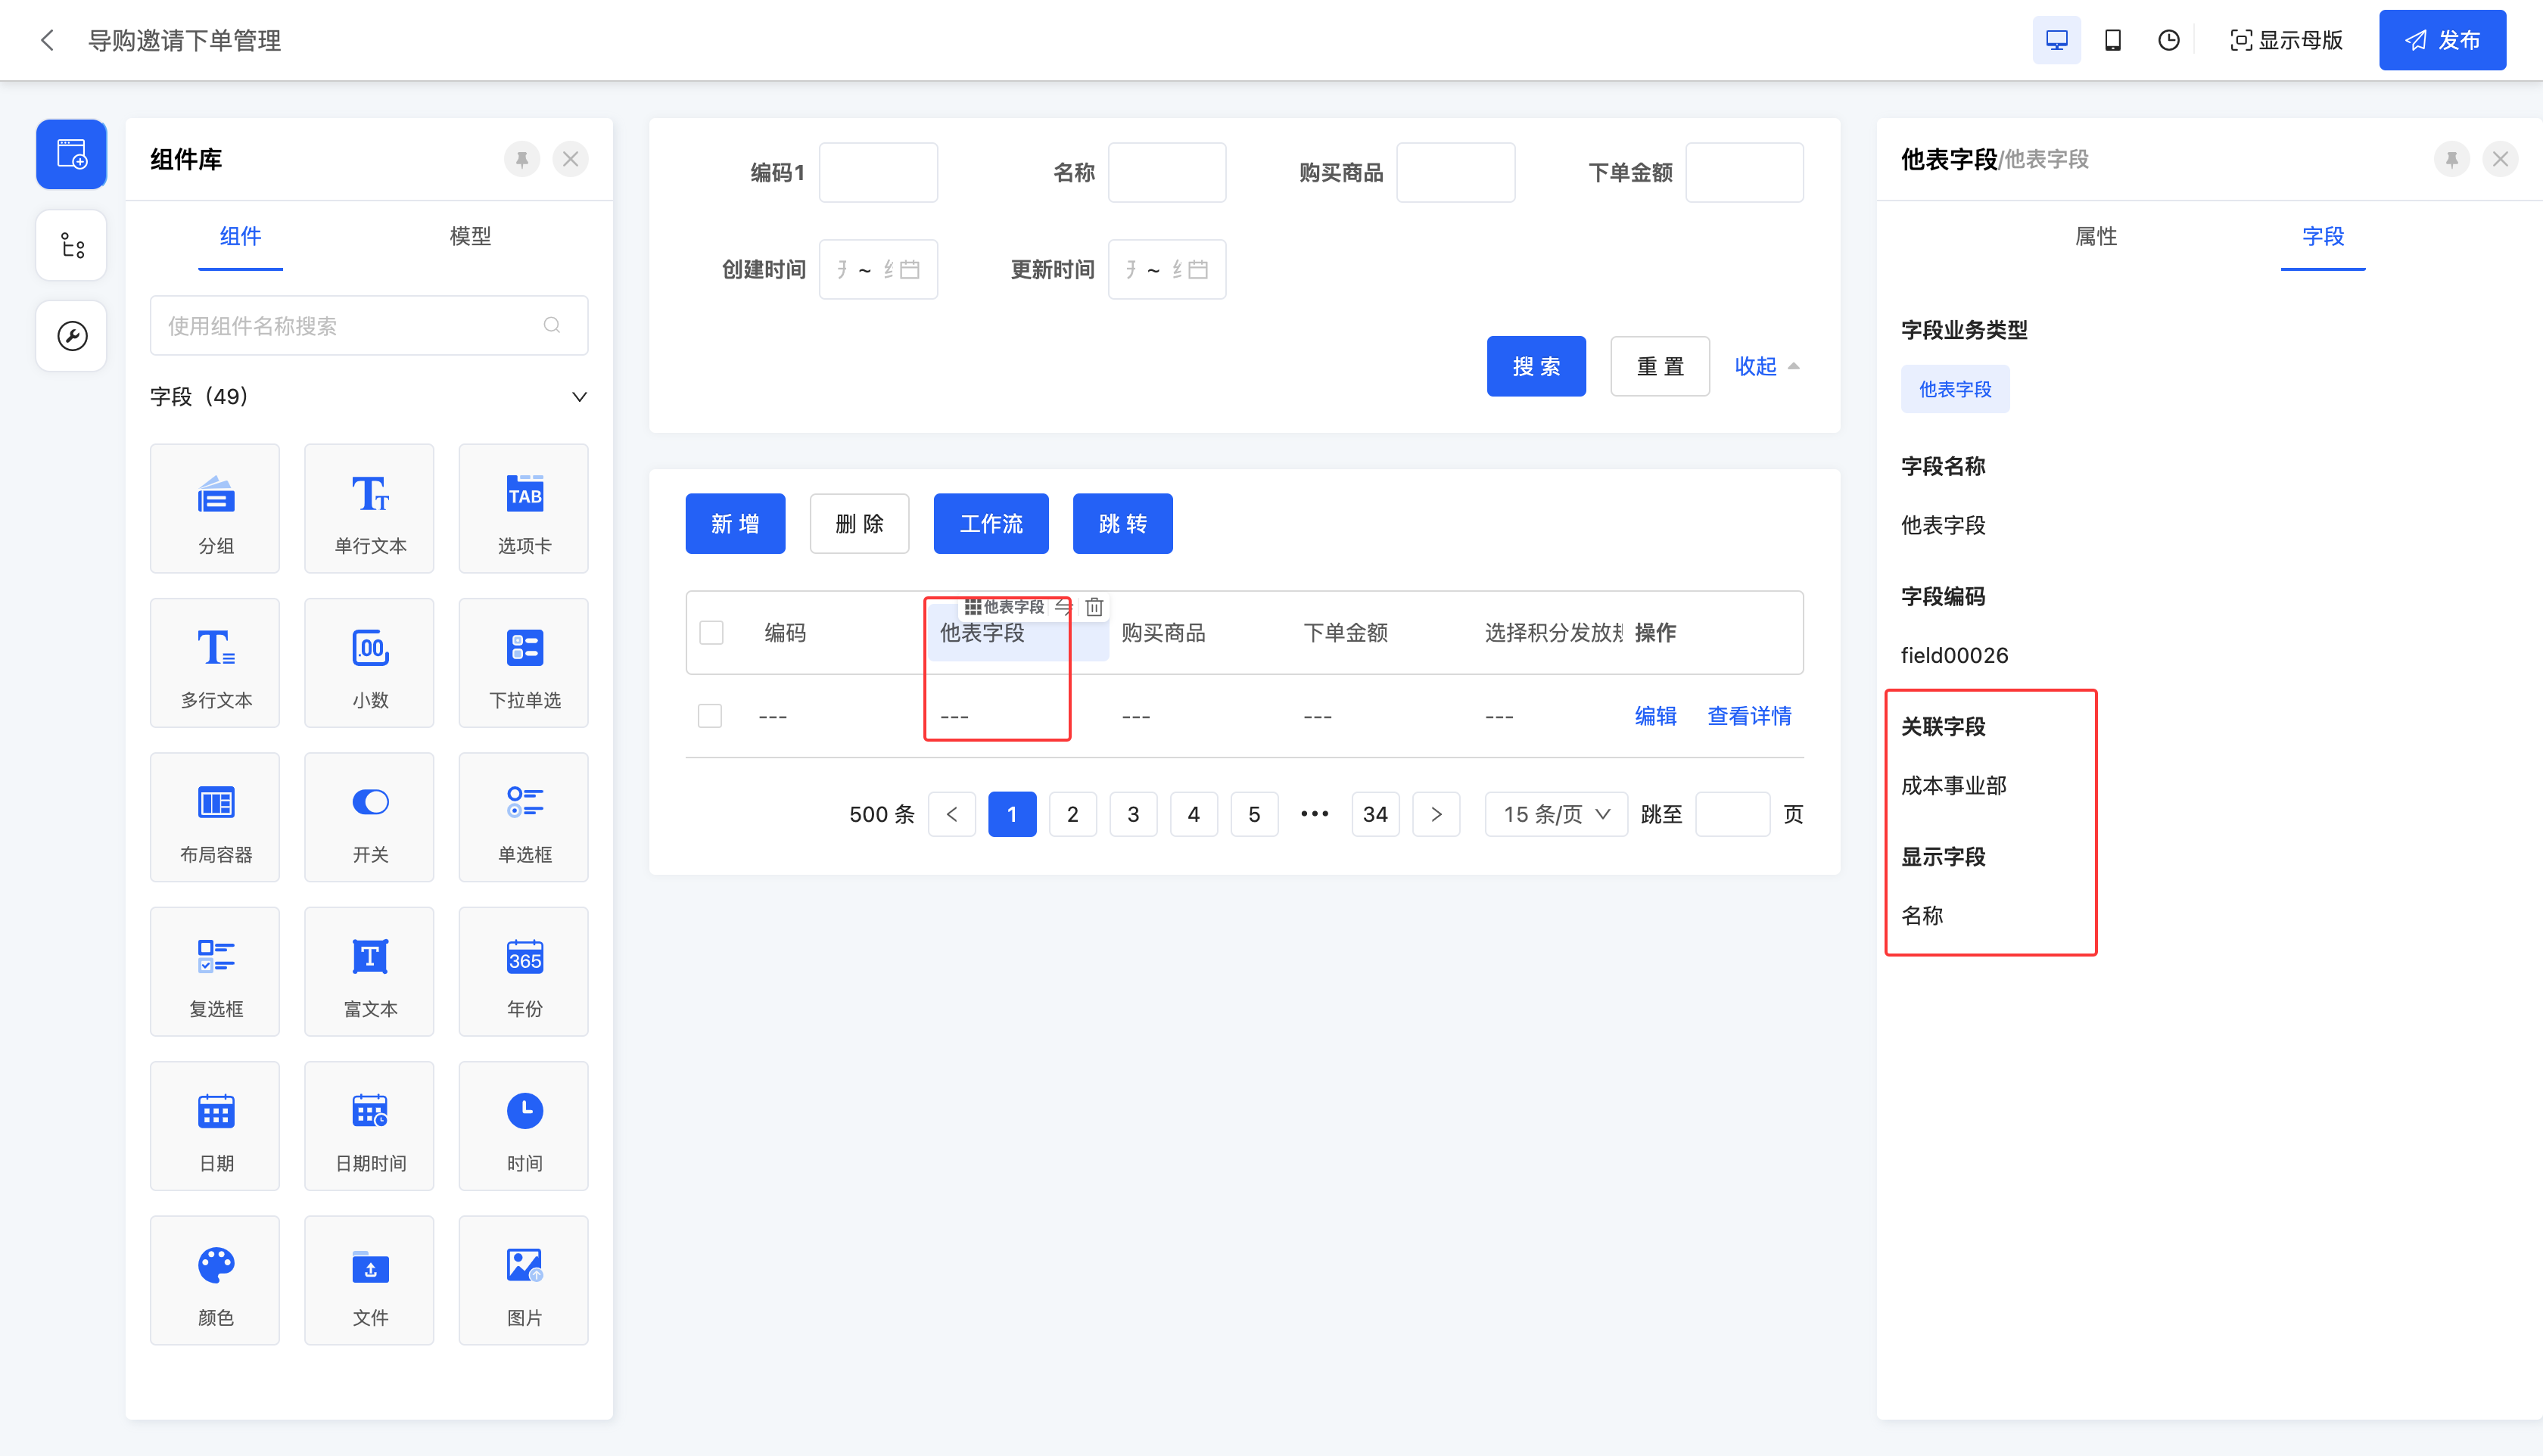Click the tablet preview icon in top bar
2543x1456 pixels.
(2112, 40)
